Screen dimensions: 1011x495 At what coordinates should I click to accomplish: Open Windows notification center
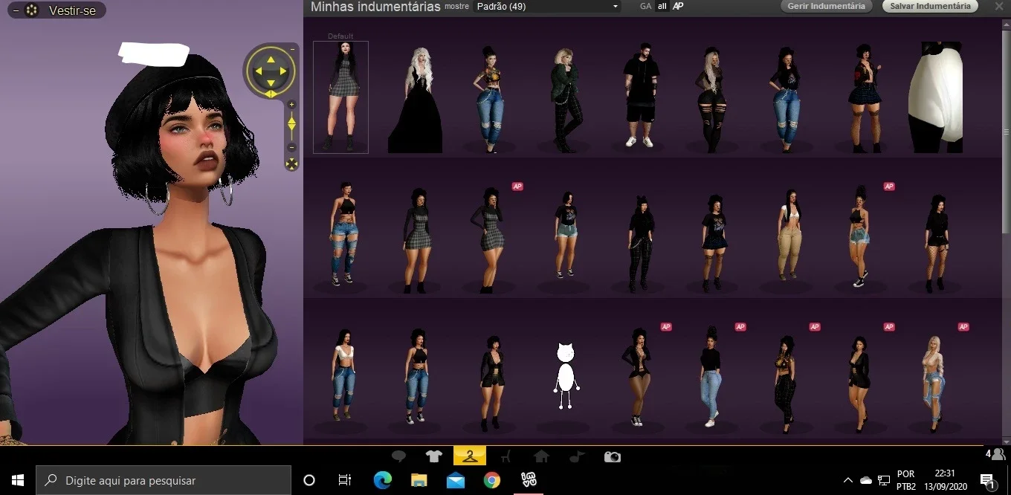(988, 481)
